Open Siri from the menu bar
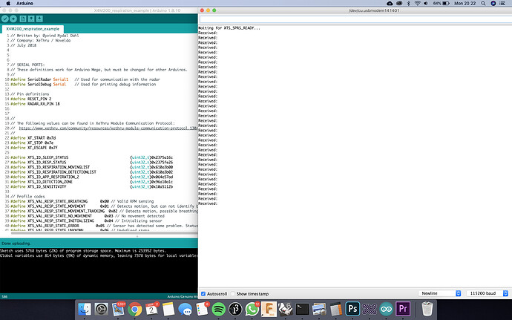The width and height of the screenshot is (512, 320). 493,3
